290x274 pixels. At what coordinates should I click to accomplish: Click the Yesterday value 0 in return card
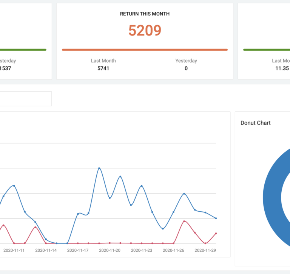pos(186,68)
